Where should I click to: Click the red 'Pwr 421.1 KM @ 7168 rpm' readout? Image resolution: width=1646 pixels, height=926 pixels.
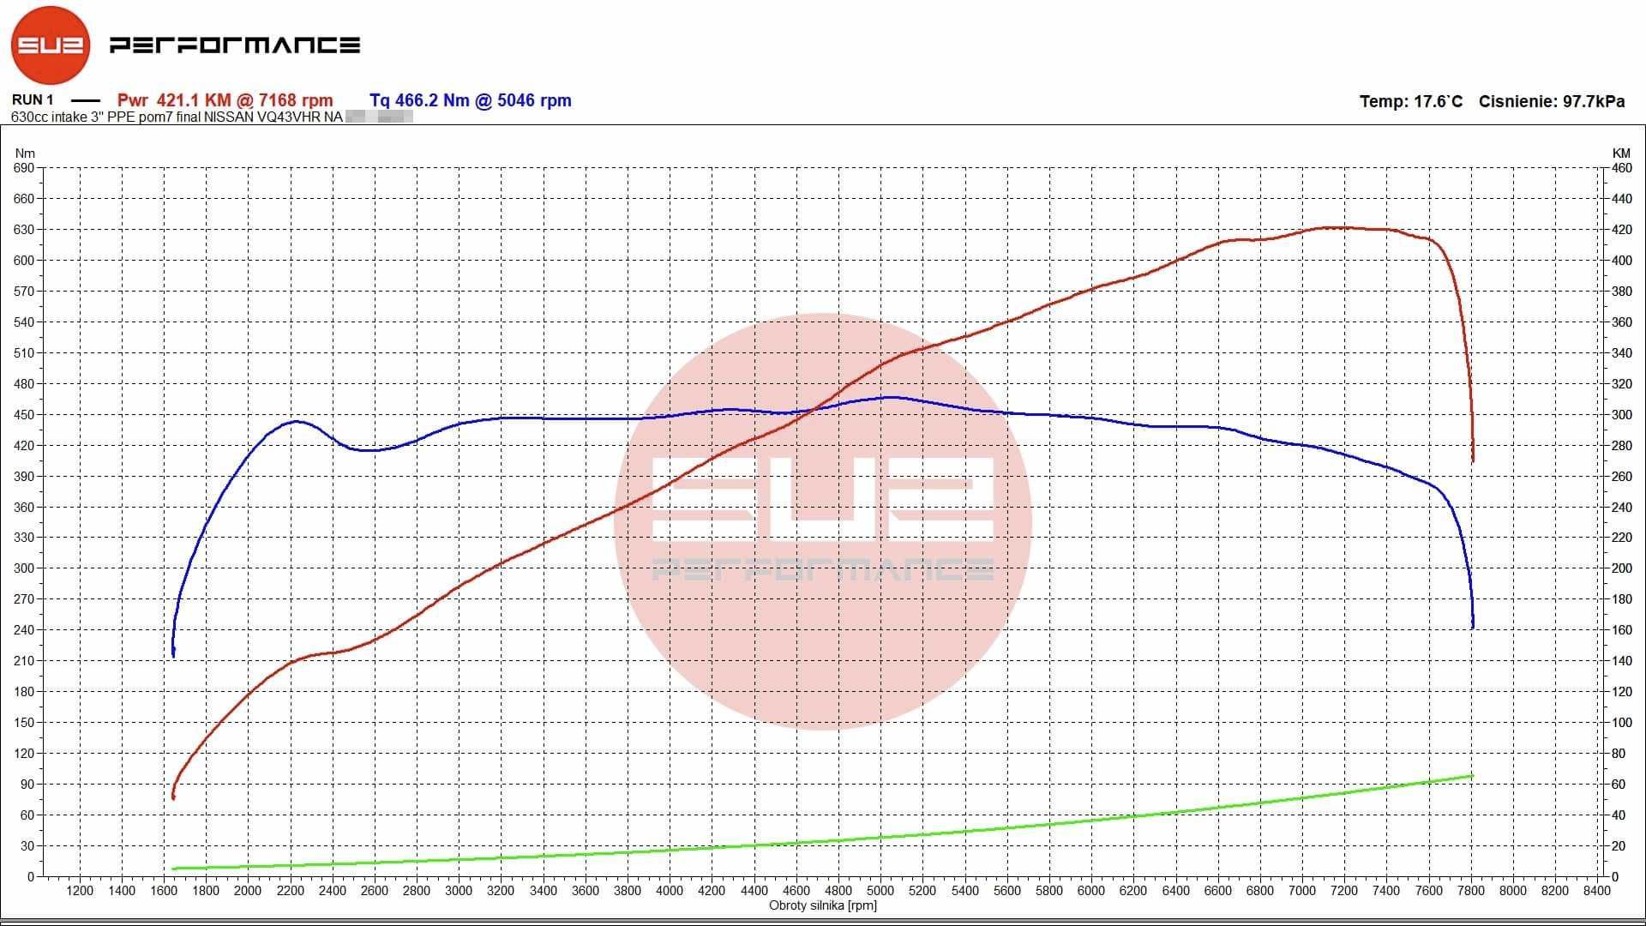[225, 100]
